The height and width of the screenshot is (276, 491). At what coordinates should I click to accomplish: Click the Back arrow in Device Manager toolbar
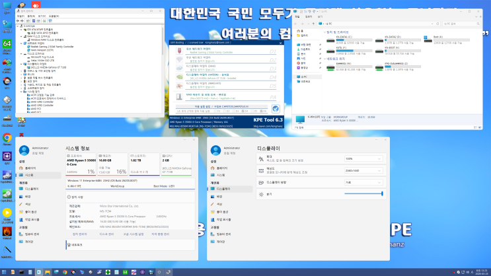coord(18,21)
